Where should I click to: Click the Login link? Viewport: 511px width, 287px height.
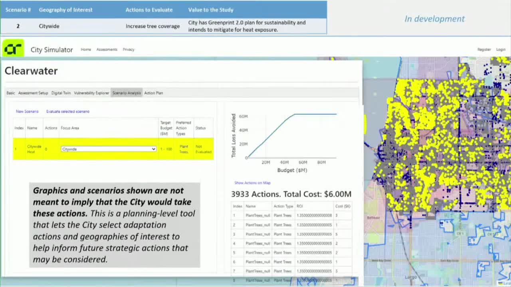[x=501, y=49]
